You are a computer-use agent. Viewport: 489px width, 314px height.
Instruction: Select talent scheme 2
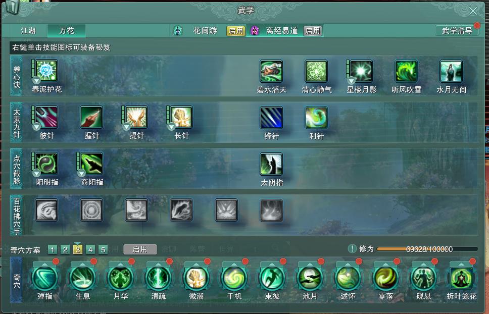click(x=65, y=249)
